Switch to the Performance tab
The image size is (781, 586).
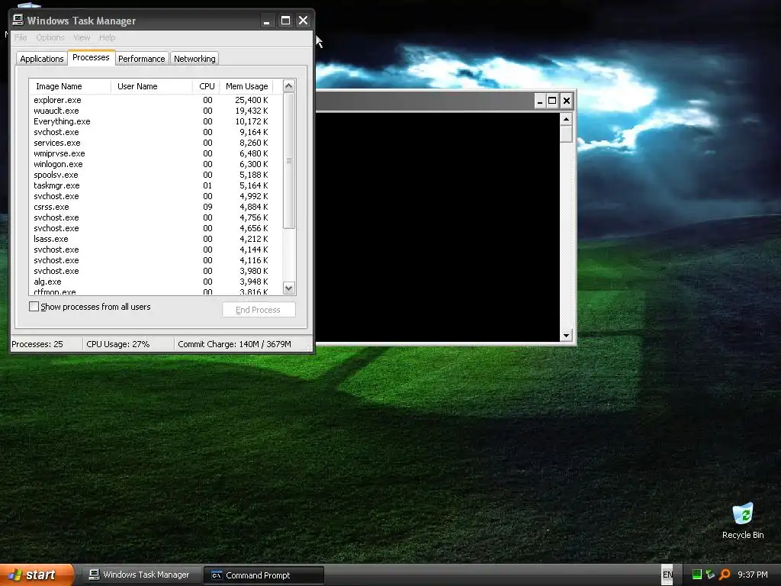[141, 58]
